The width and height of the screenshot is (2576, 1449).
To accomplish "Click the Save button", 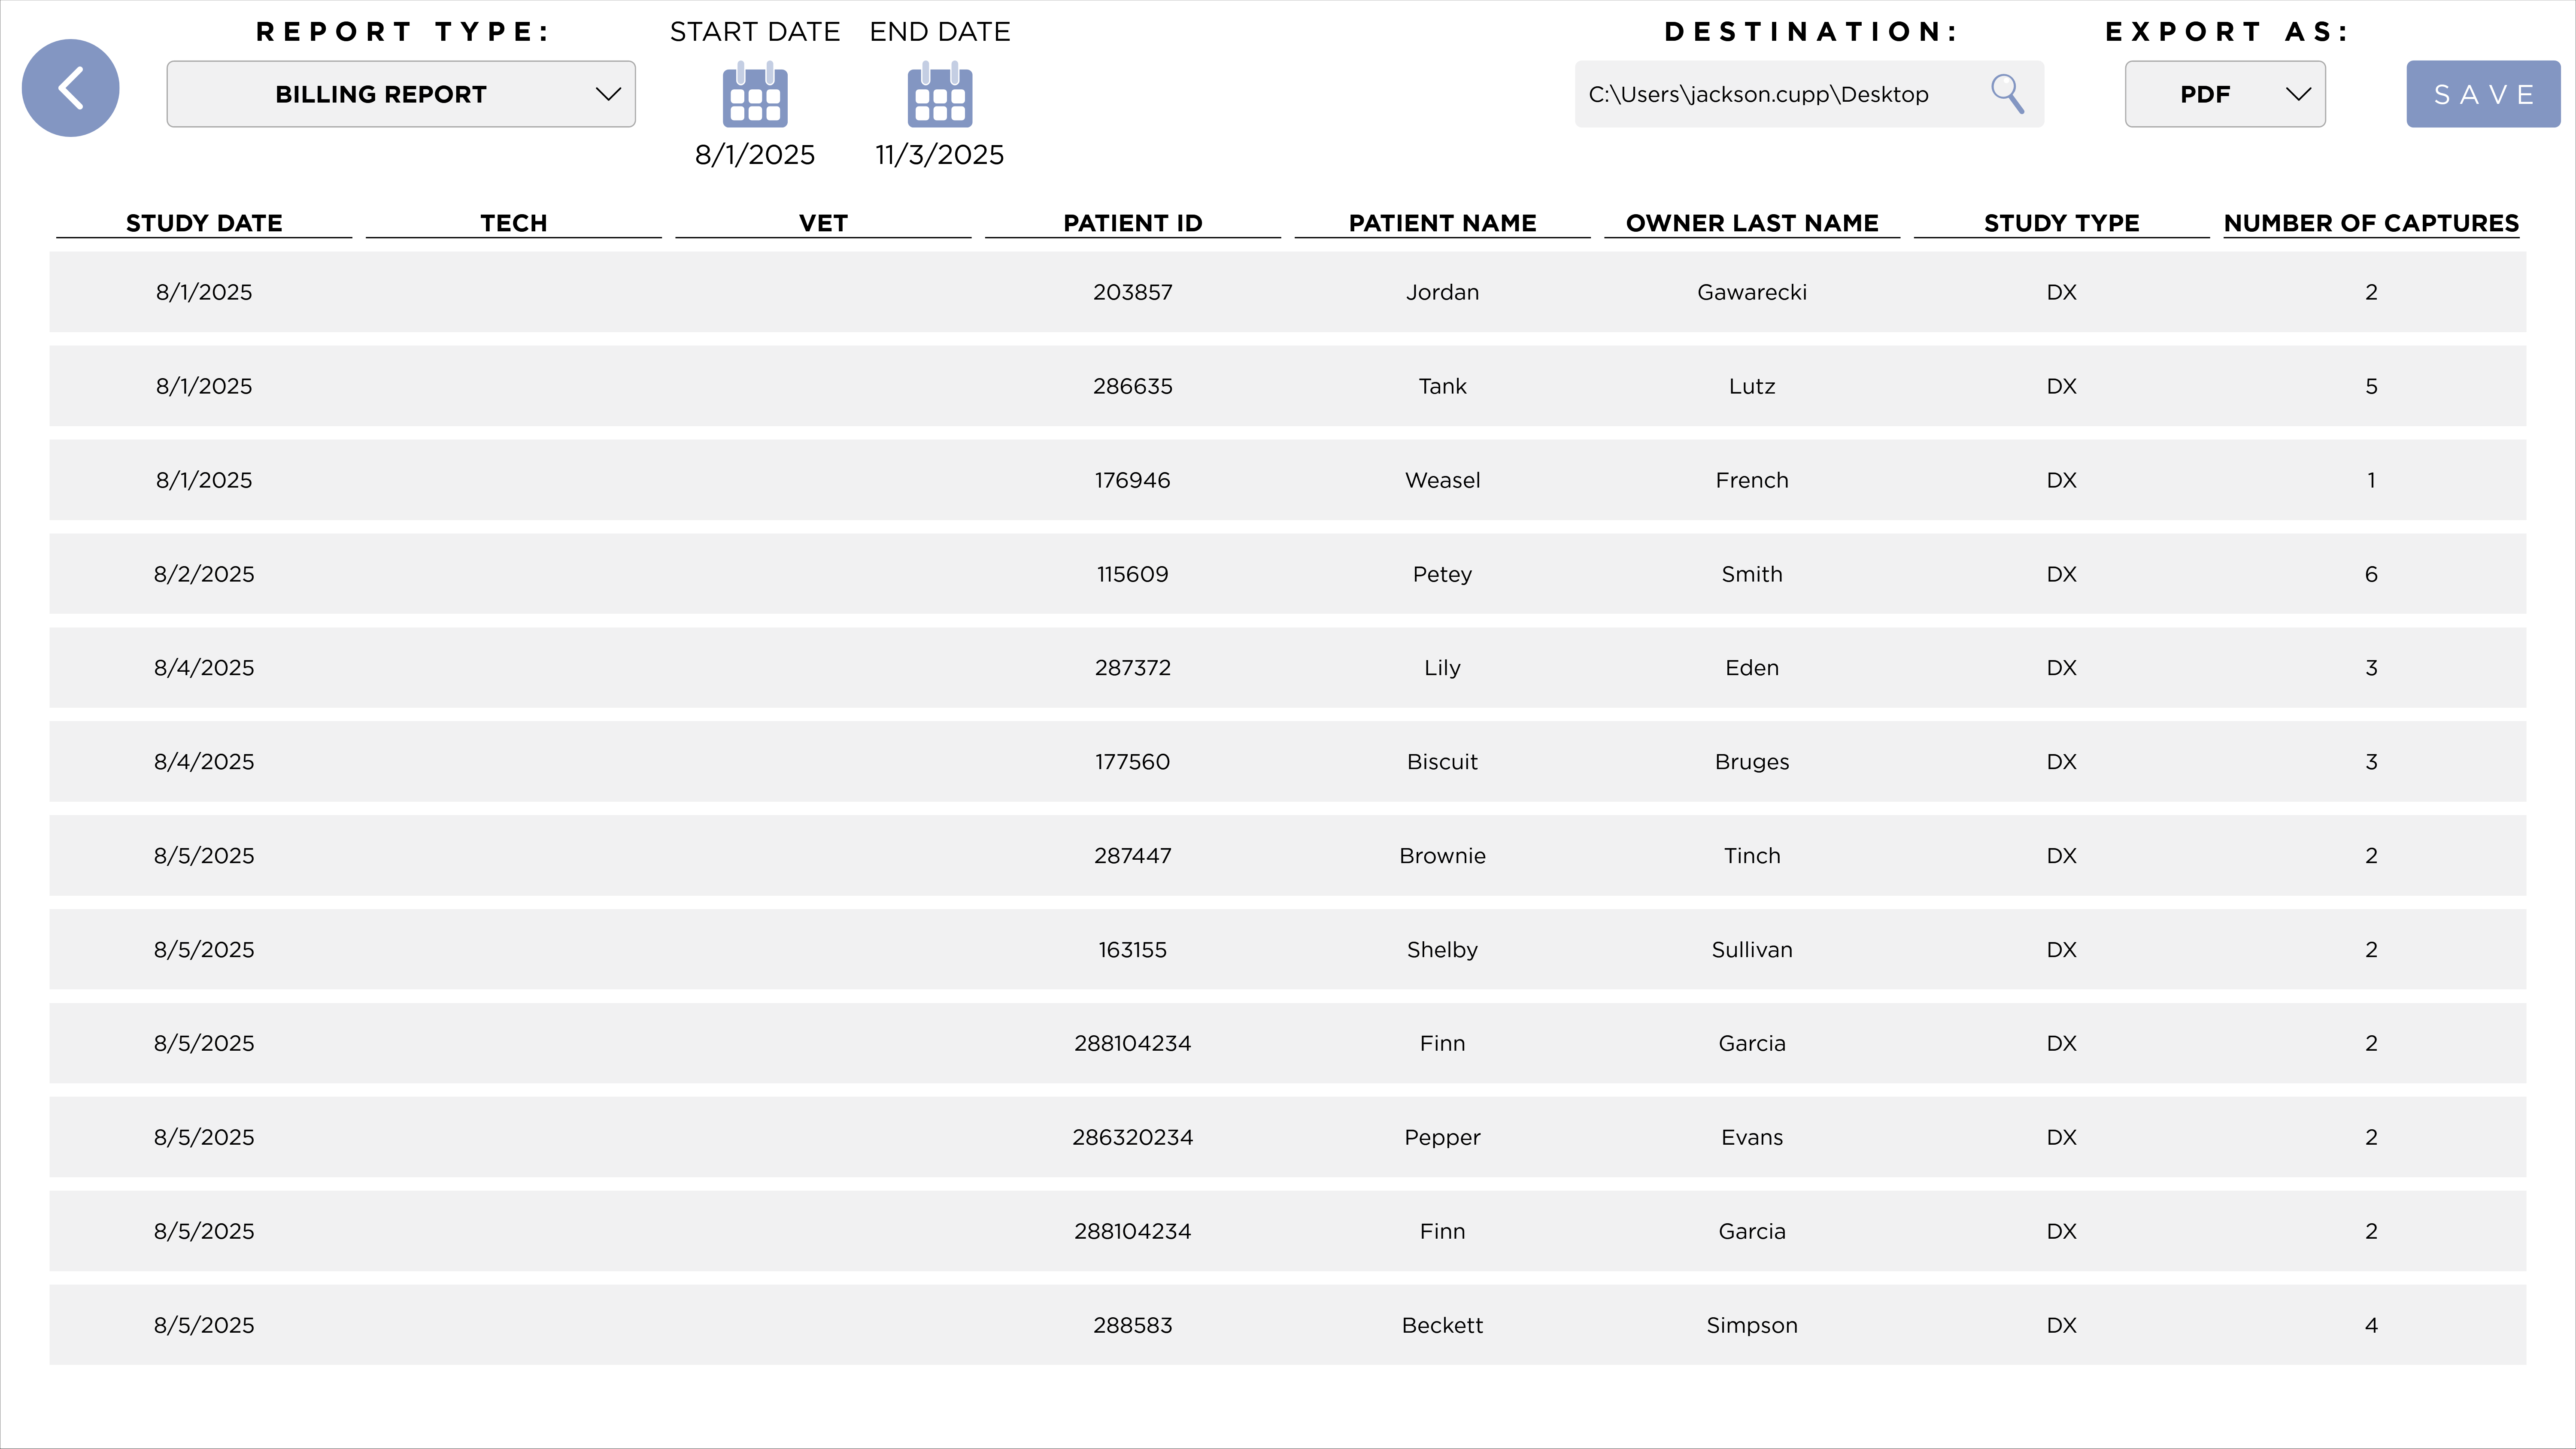I will click(x=2482, y=93).
